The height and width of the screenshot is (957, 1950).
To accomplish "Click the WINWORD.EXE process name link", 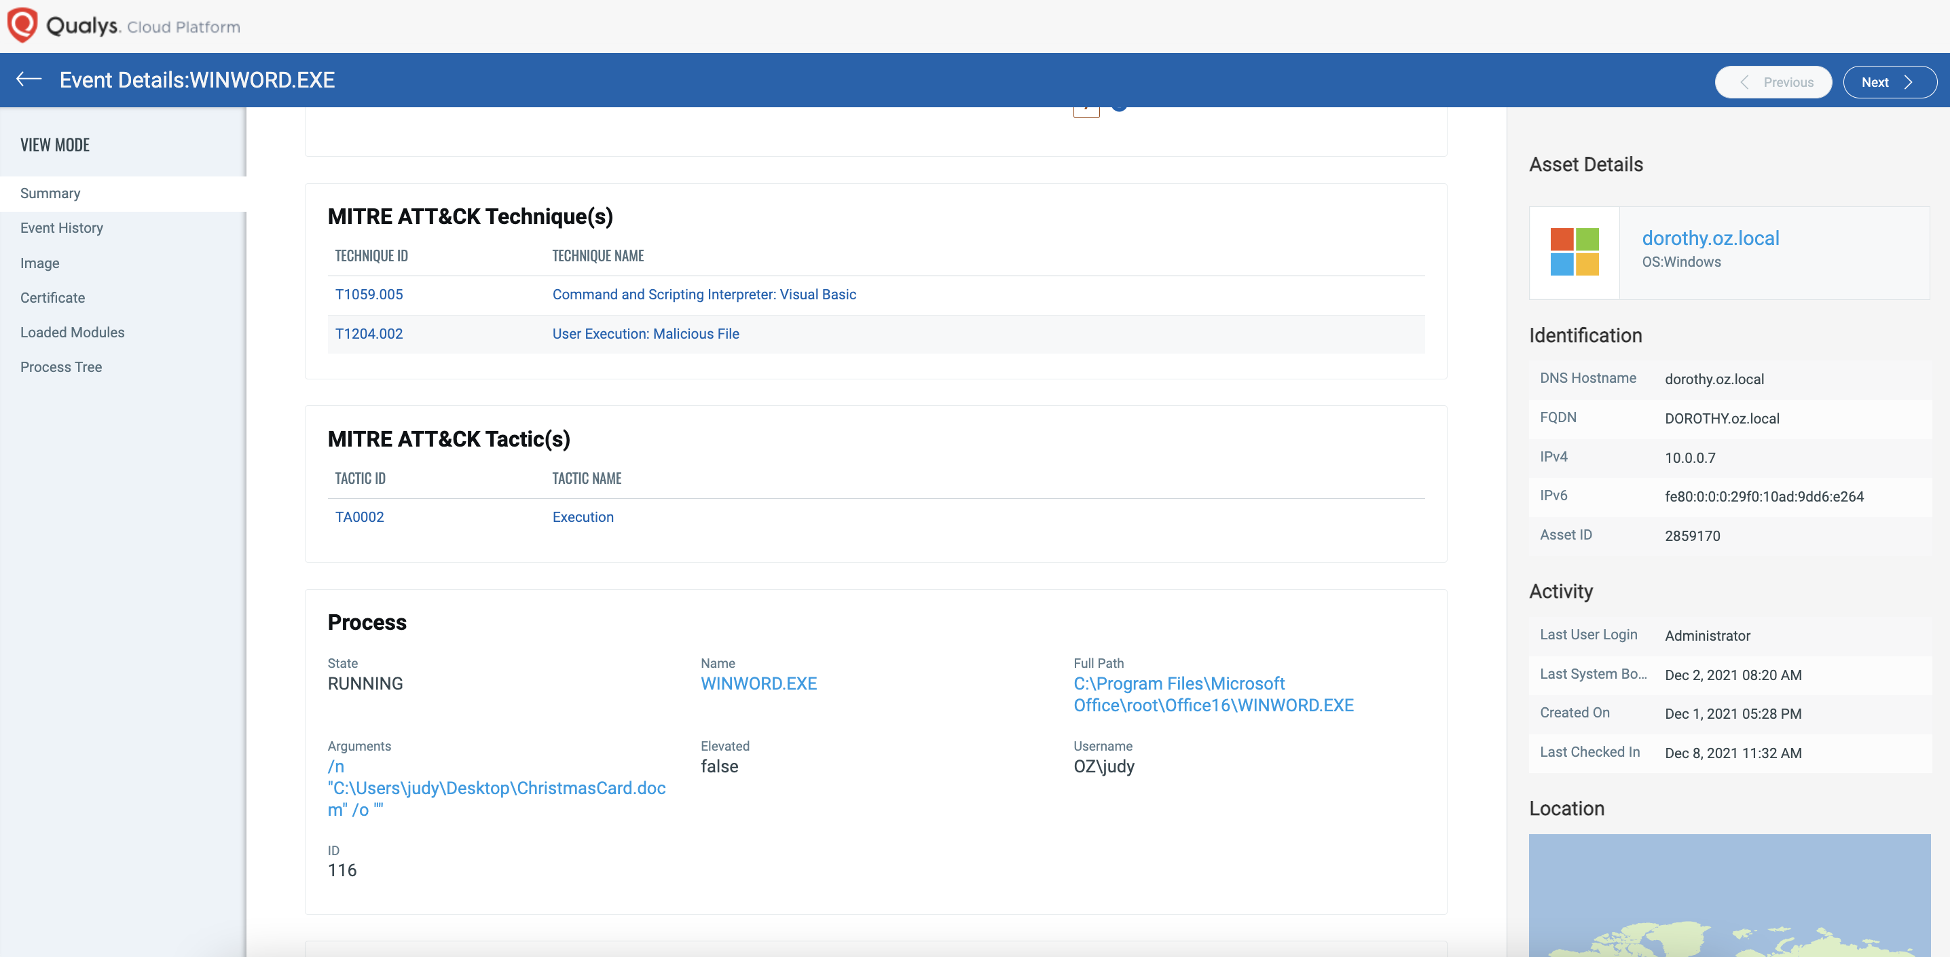I will click(759, 683).
